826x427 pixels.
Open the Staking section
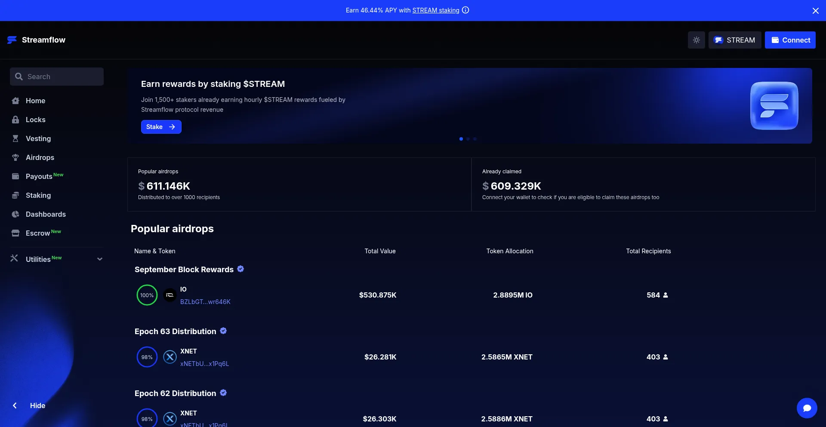[x=38, y=195]
